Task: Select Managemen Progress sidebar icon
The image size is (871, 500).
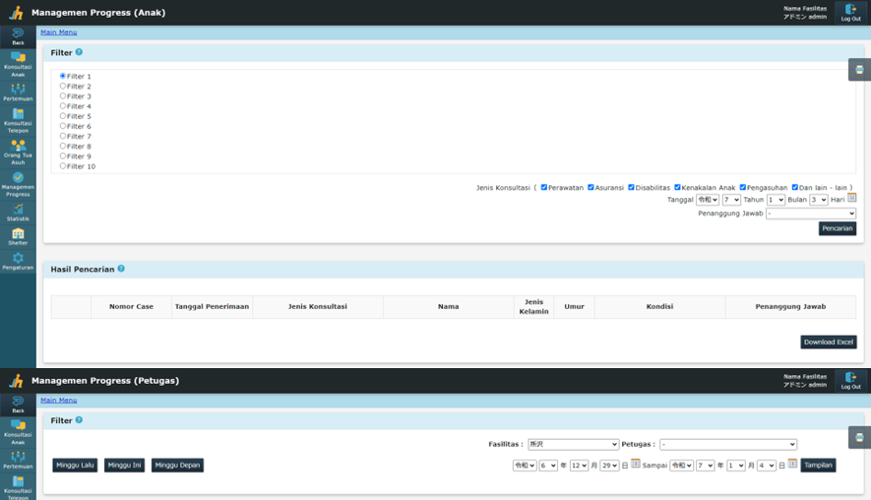Action: tap(18, 182)
